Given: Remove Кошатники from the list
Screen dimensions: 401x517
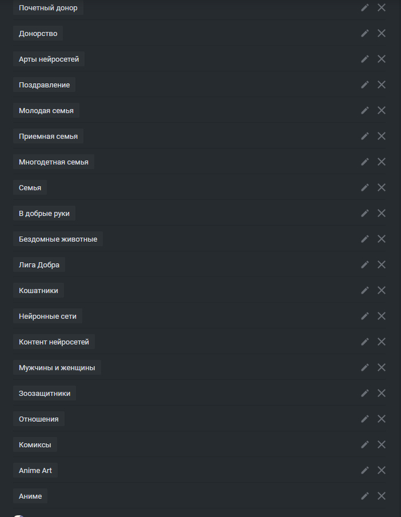Looking at the screenshot, I should [382, 290].
